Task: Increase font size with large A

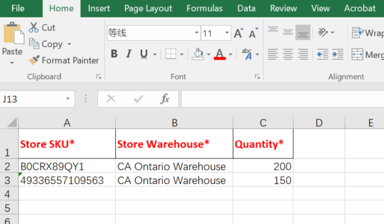Action: coord(239,33)
